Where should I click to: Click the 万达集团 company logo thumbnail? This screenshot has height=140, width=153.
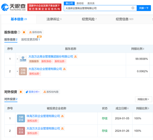(x=23, y=59)
